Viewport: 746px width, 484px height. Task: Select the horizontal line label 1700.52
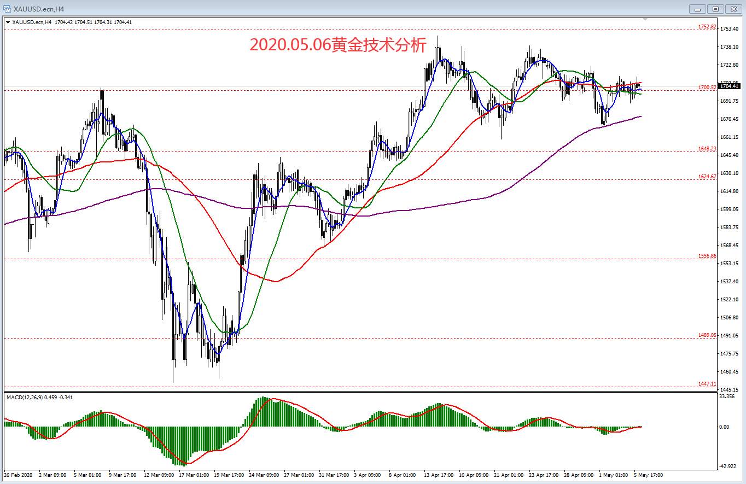point(707,88)
